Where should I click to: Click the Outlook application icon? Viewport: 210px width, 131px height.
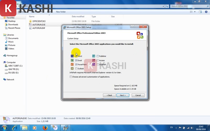(x=72, y=69)
